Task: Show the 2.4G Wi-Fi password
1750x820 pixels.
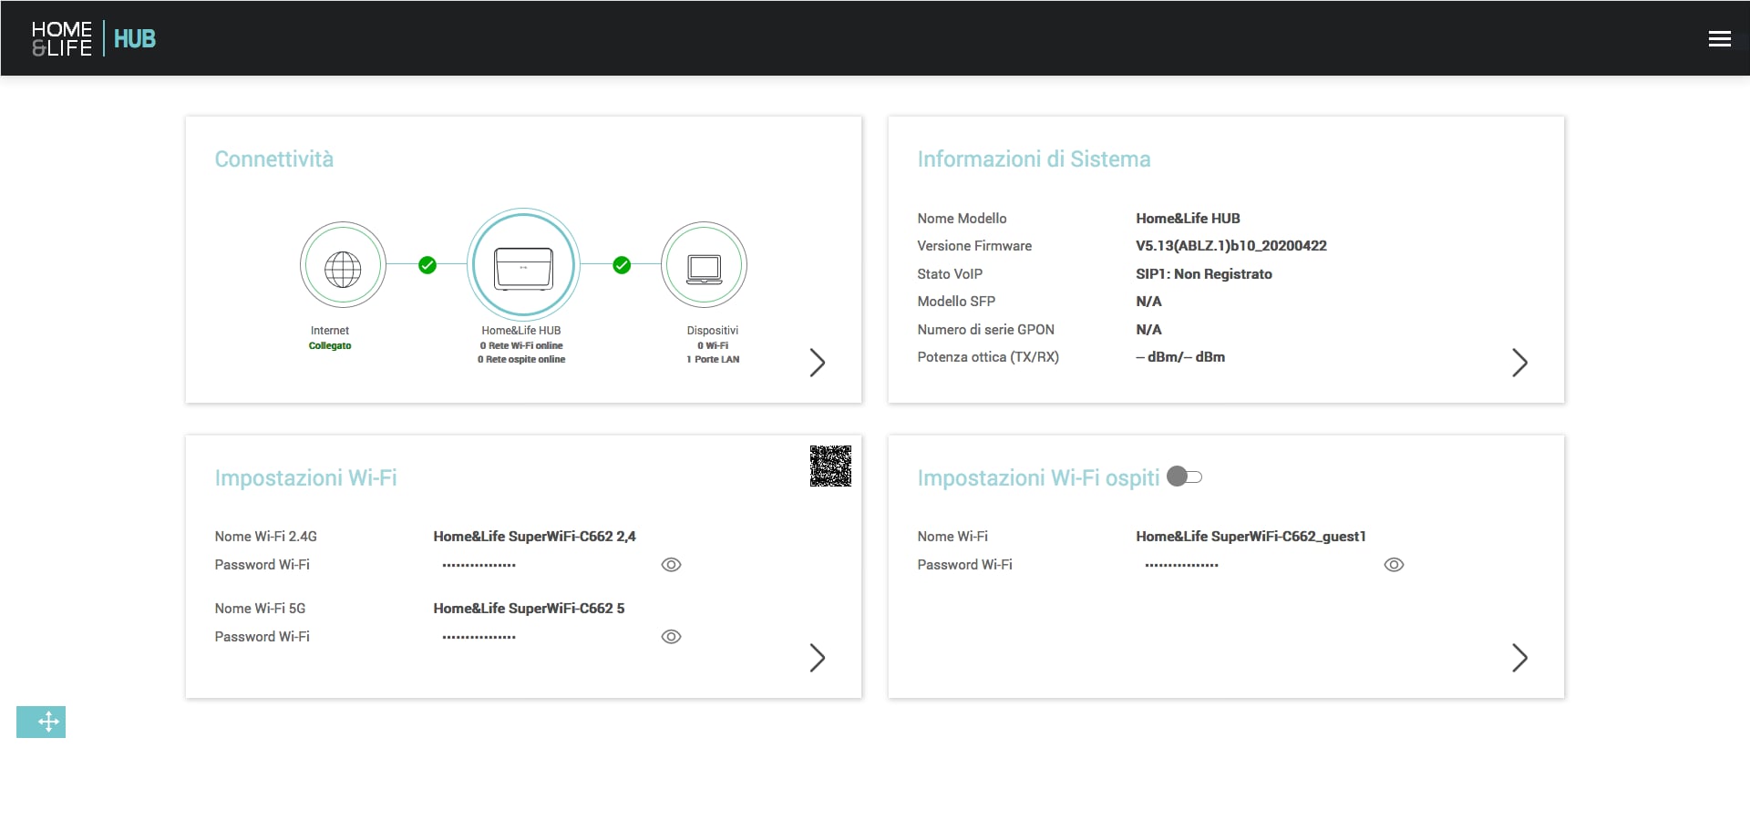Action: tap(671, 565)
